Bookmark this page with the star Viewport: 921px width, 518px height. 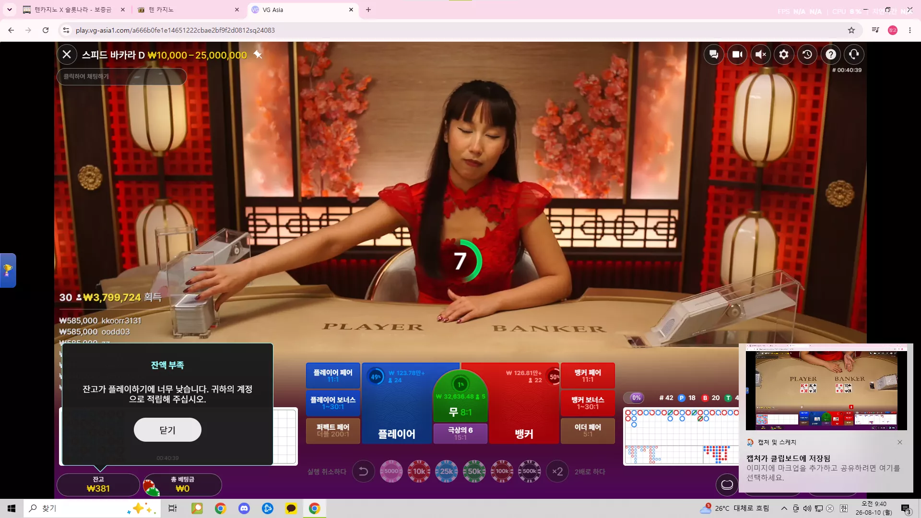click(x=851, y=30)
